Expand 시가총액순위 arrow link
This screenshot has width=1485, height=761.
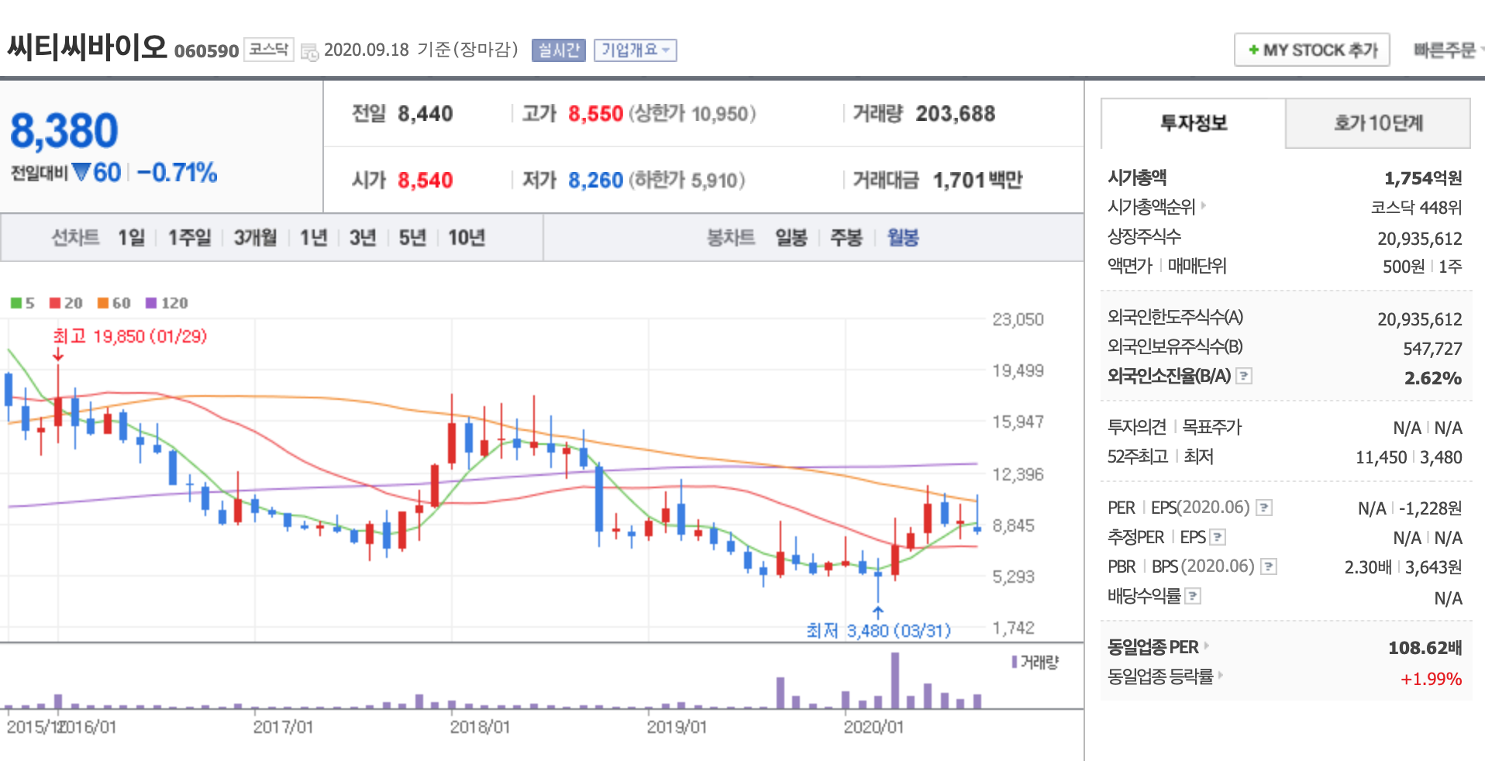click(1204, 205)
